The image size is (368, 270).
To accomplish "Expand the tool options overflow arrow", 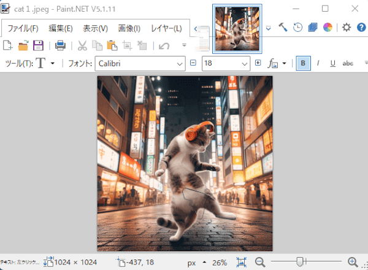I will click(366, 63).
